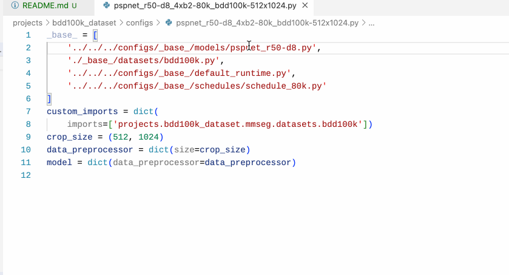Click the Python file icon in breadcrumb
This screenshot has height=275, width=509.
coord(169,22)
